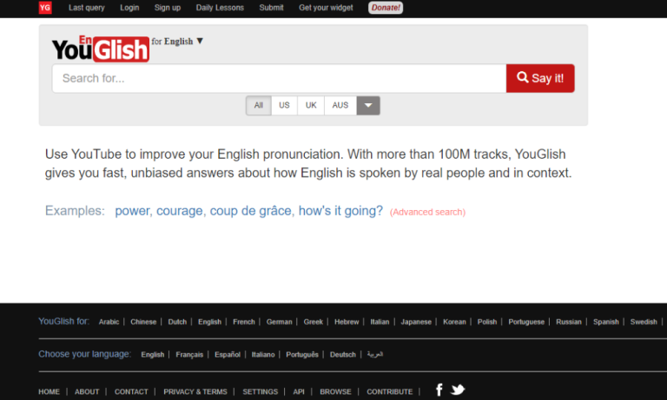This screenshot has height=400, width=667.
Task: Open the SETTINGS footer link
Action: coord(260,391)
